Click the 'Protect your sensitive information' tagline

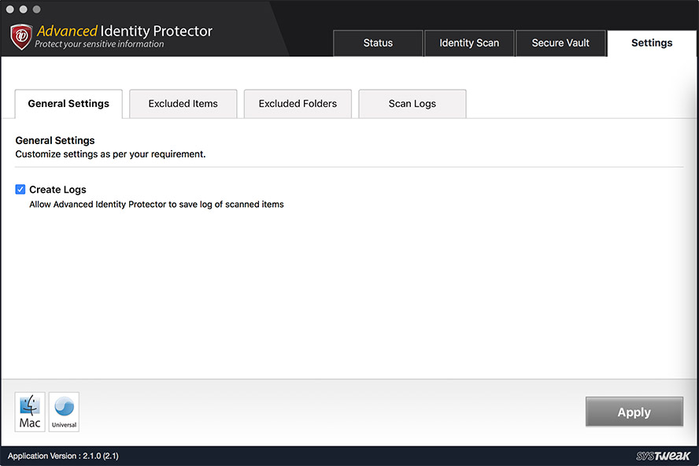99,44
